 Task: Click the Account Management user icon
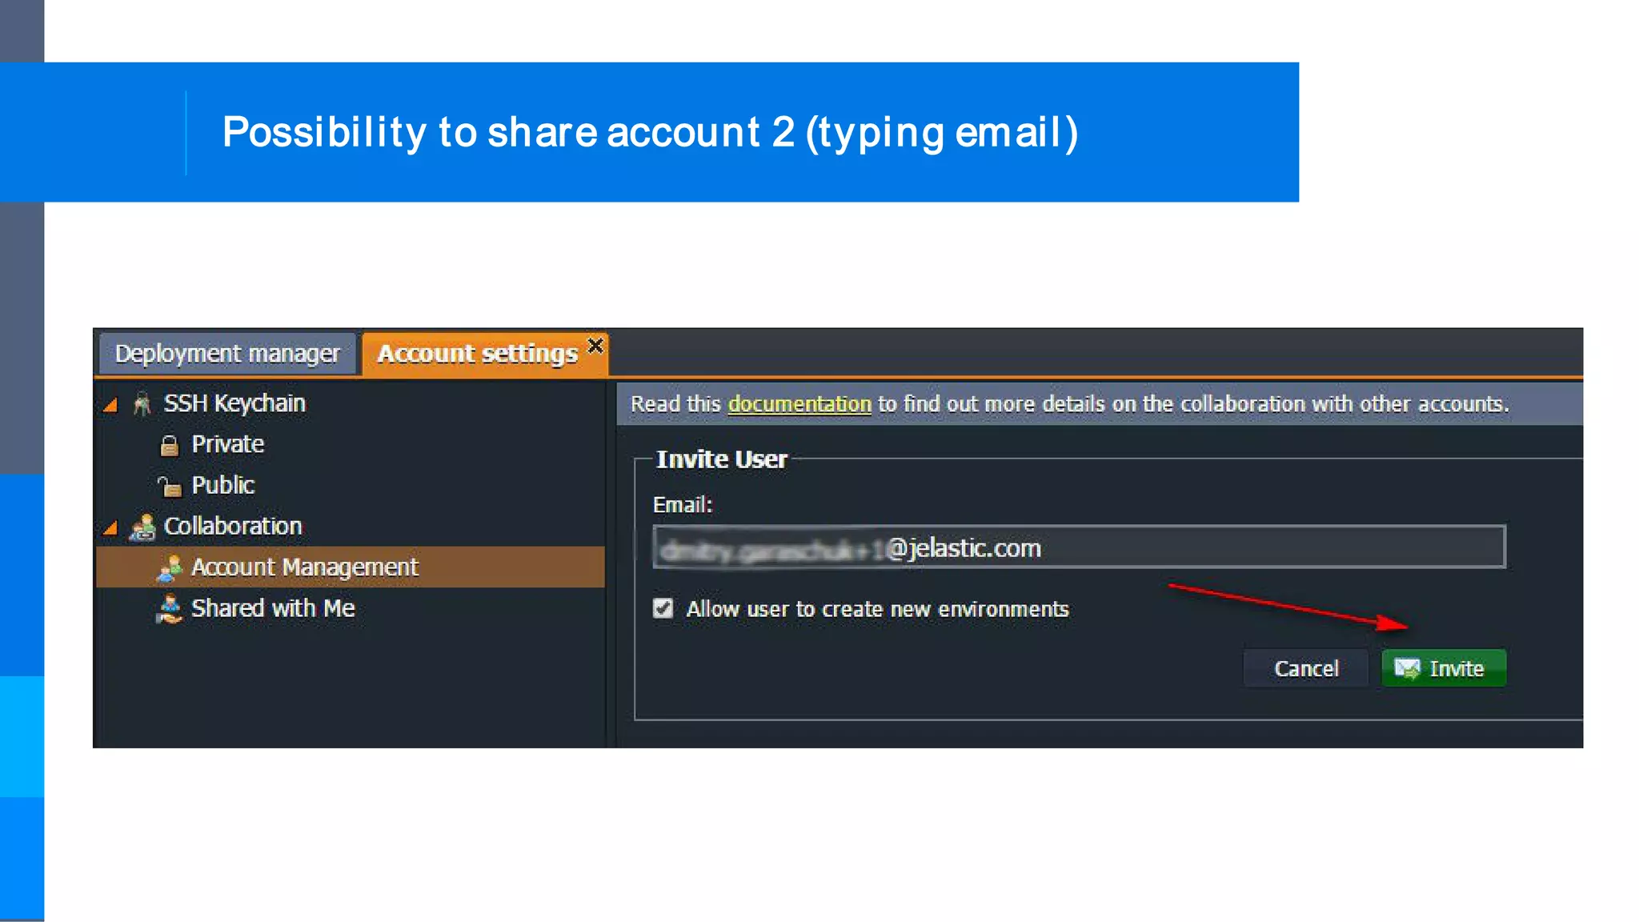pyautogui.click(x=170, y=567)
